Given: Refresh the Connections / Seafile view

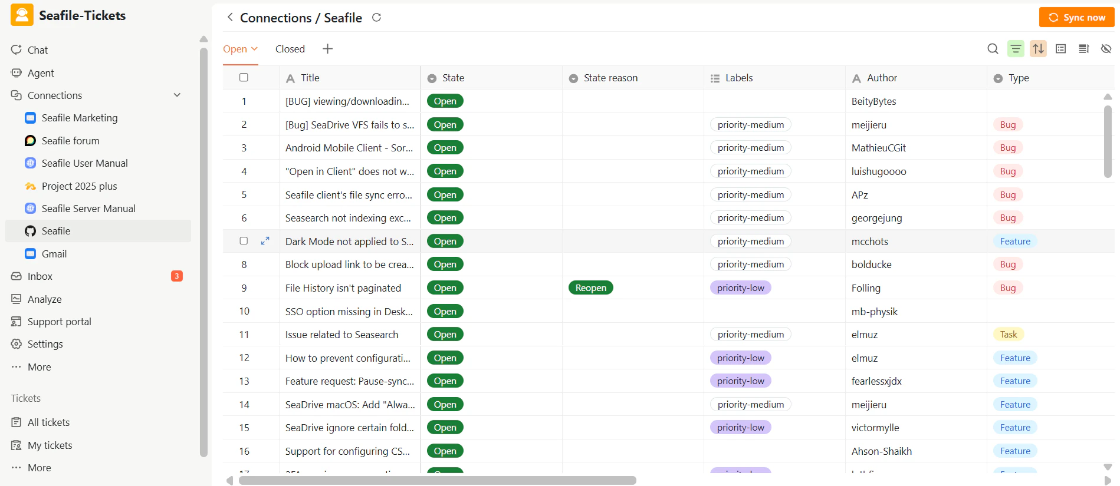Looking at the screenshot, I should pyautogui.click(x=376, y=18).
